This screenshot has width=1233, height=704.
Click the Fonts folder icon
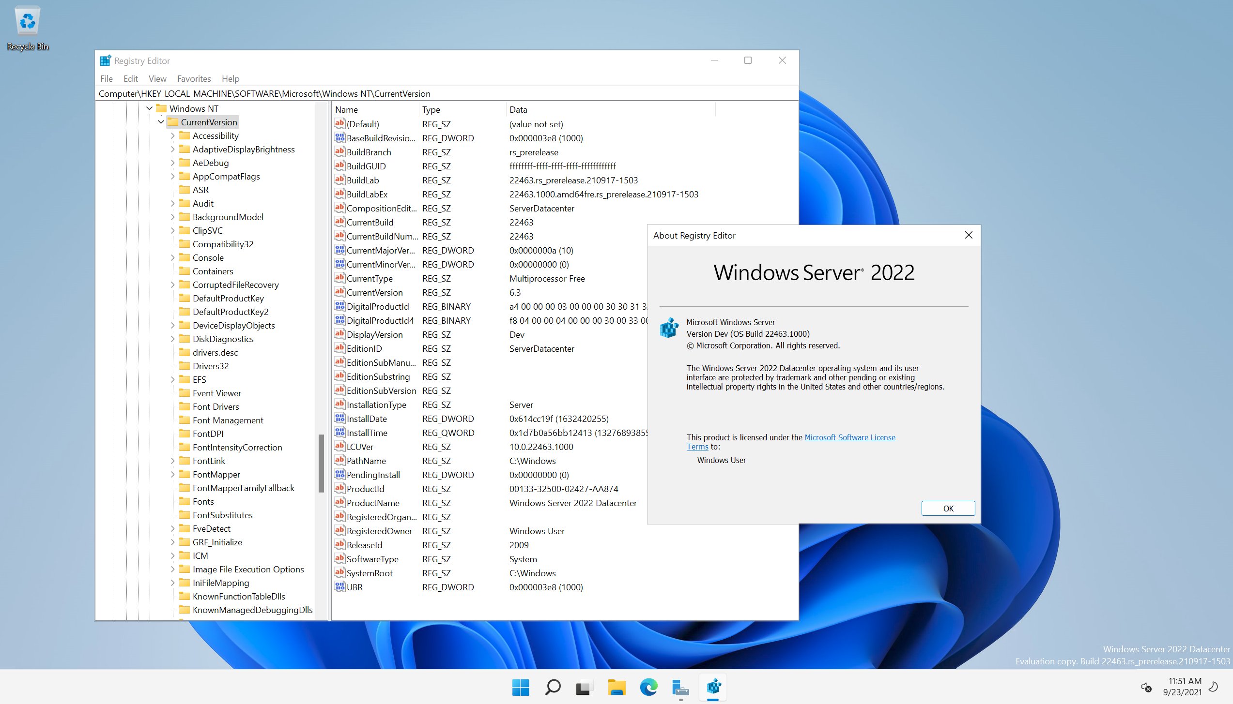click(x=185, y=501)
